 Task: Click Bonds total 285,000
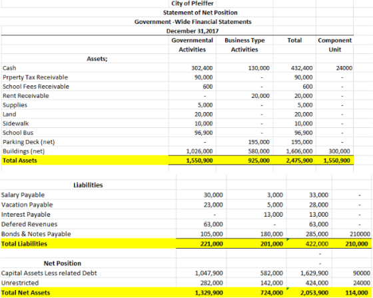click(317, 234)
